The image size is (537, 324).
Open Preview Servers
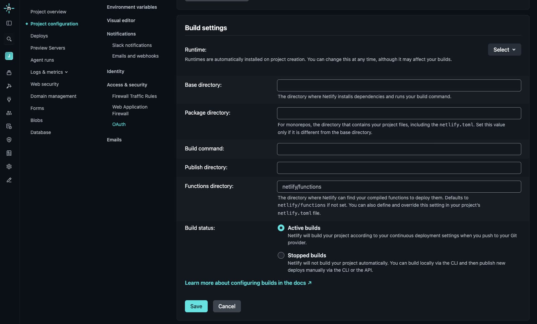coord(48,48)
